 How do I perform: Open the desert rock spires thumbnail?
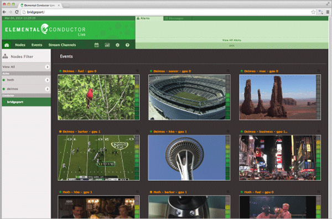(278, 97)
